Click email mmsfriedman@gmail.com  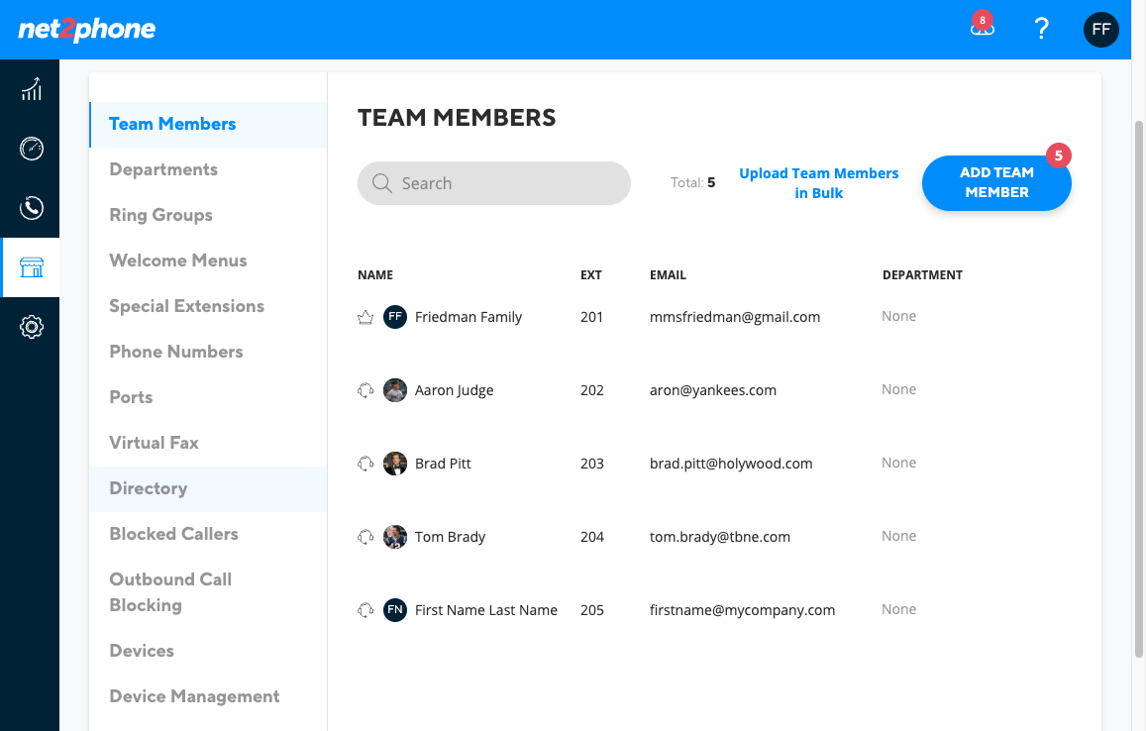(735, 317)
